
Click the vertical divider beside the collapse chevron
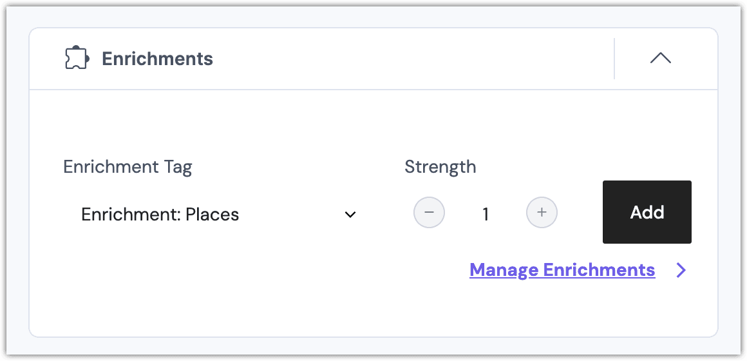pyautogui.click(x=614, y=59)
